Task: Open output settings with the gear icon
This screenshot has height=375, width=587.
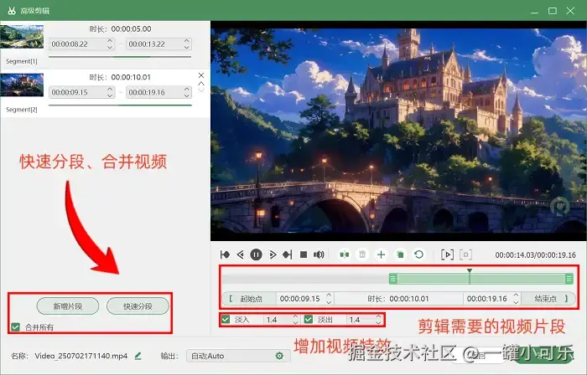Action: pyautogui.click(x=279, y=356)
